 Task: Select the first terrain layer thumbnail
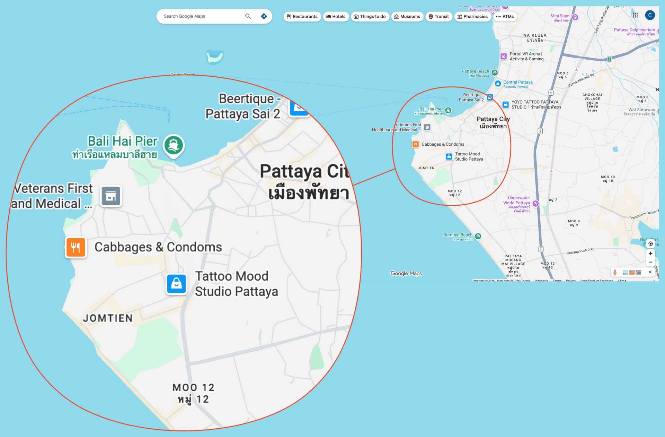626,272
